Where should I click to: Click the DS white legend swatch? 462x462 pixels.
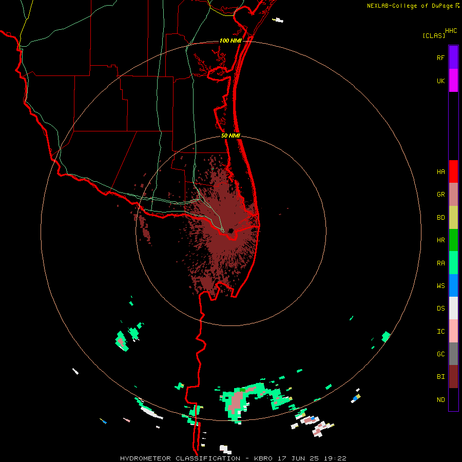[453, 308]
